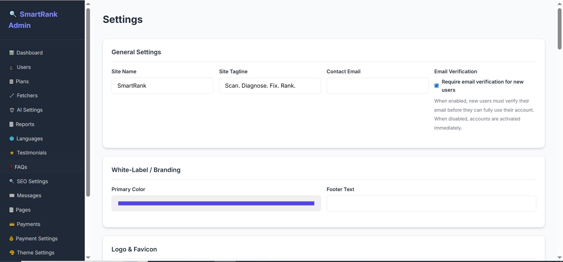Image resolution: width=563 pixels, height=262 pixels.
Task: Open the Plans menu item
Action: tap(22, 81)
